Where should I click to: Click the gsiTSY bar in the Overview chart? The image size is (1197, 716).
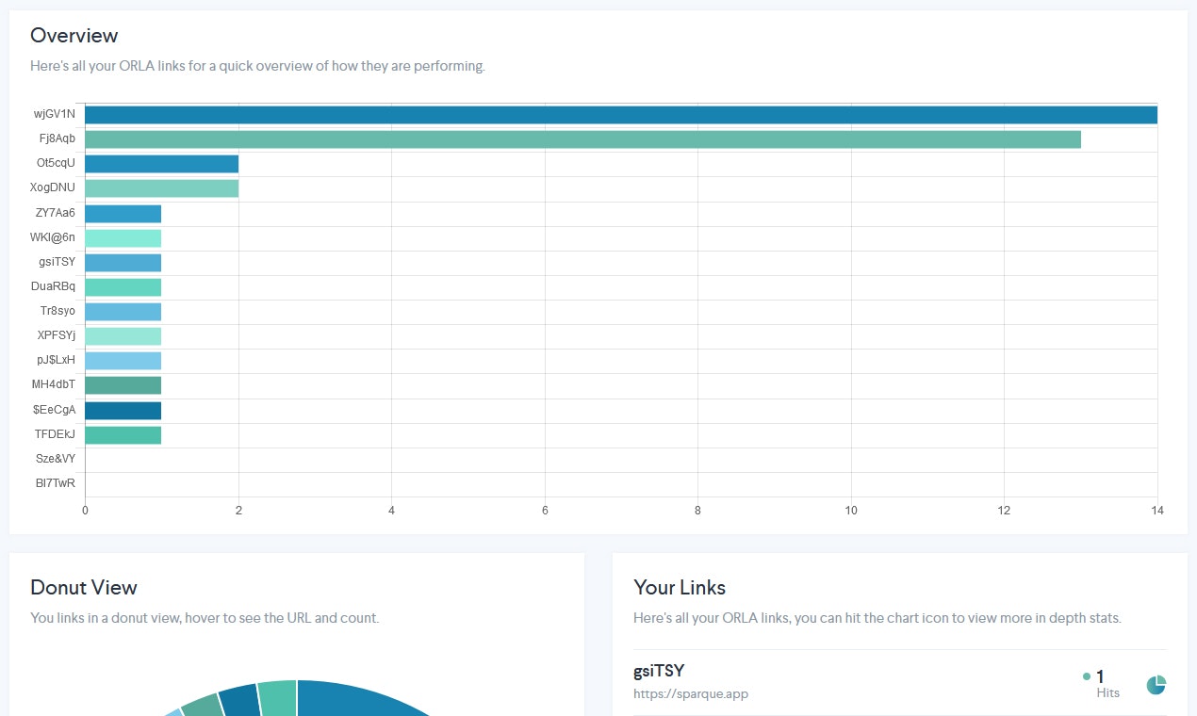click(x=123, y=263)
